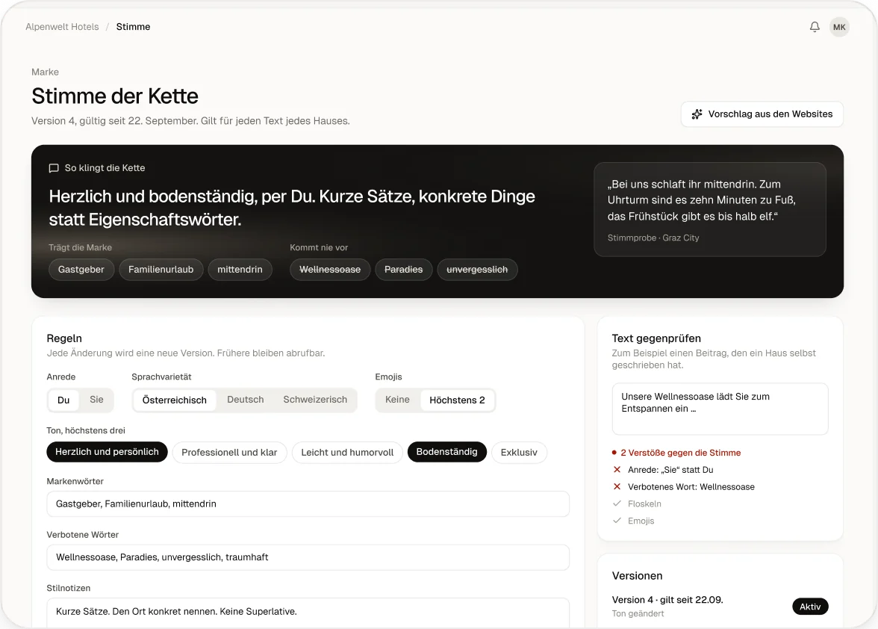Click the mittendrin brand word chip
Screen dimensions: 878x629
point(240,270)
